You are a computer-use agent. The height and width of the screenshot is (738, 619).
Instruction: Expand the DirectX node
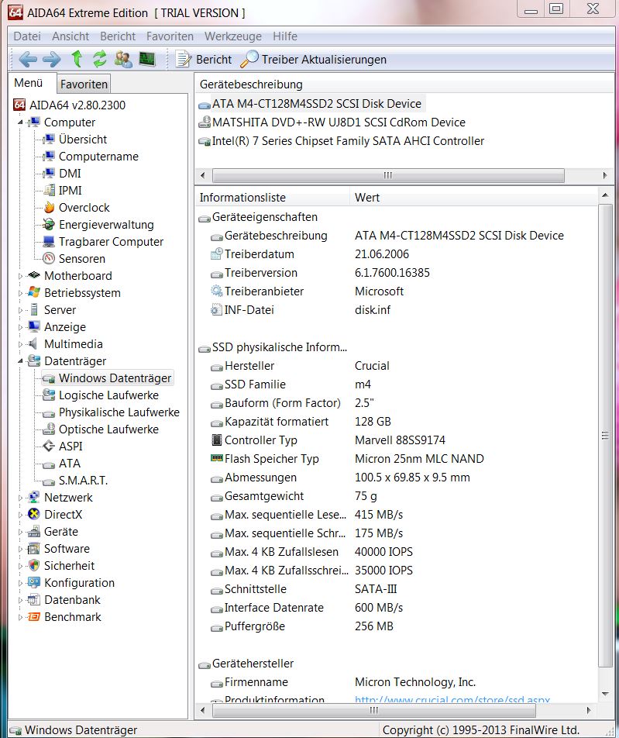(20, 515)
